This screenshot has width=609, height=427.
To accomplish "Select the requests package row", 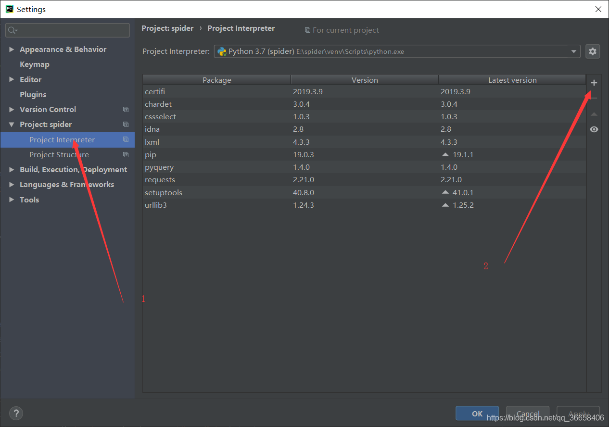I will tap(364, 179).
